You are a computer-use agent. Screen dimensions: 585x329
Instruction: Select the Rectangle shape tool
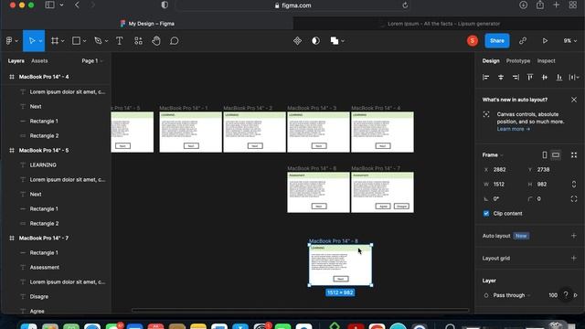pyautogui.click(x=76, y=40)
